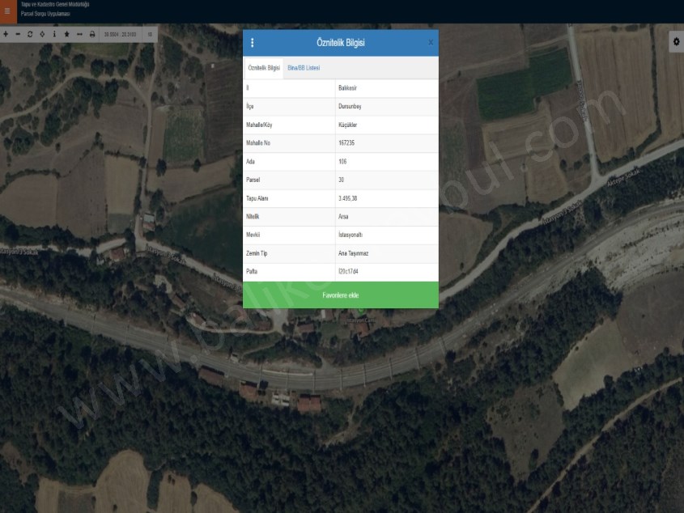Open the orange hamburger menu
684x513 pixels.
tap(8, 11)
